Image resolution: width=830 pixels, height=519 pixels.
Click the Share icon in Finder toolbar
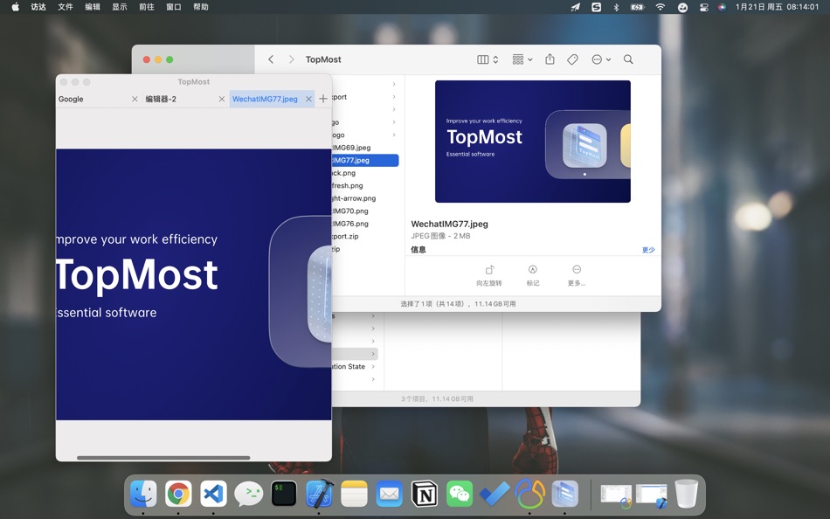549,59
